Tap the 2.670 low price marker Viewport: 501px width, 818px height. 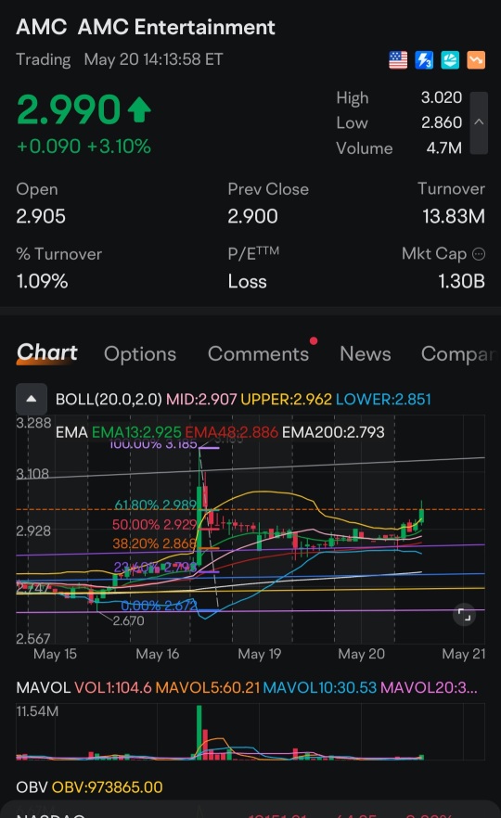pyautogui.click(x=128, y=620)
